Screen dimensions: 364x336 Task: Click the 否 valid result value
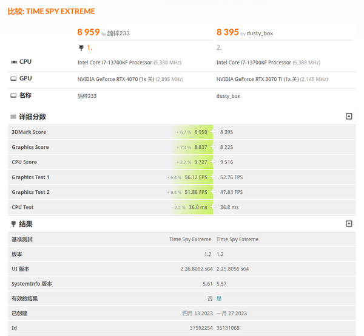point(210,298)
